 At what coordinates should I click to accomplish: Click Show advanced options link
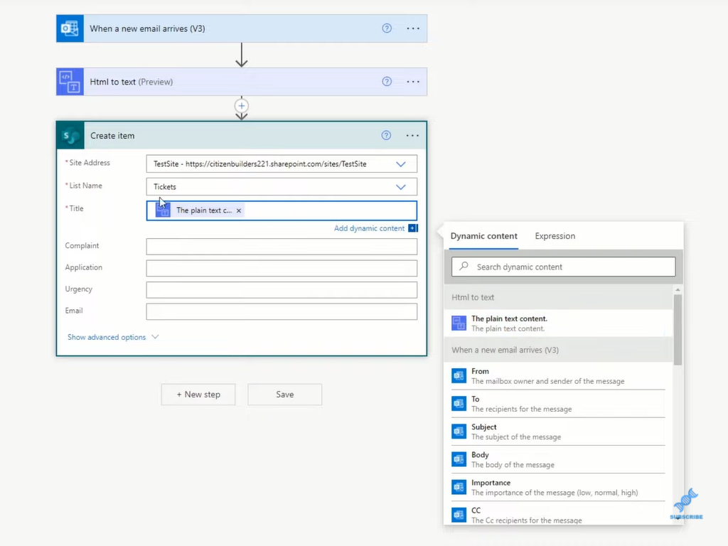pyautogui.click(x=107, y=337)
